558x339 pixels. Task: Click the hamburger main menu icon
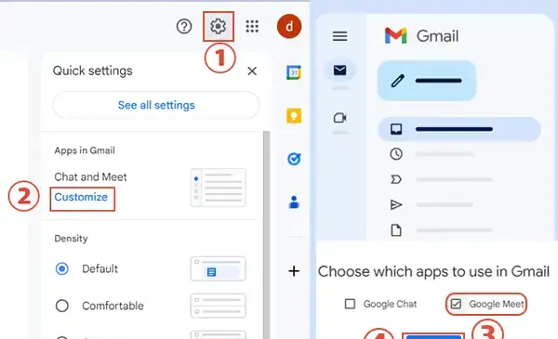[339, 36]
